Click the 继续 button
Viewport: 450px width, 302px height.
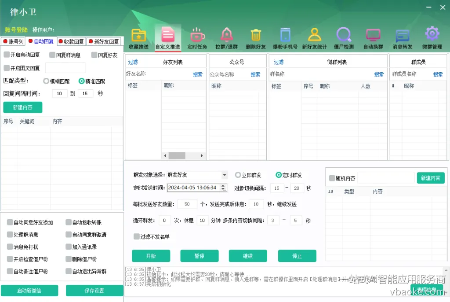(248, 256)
